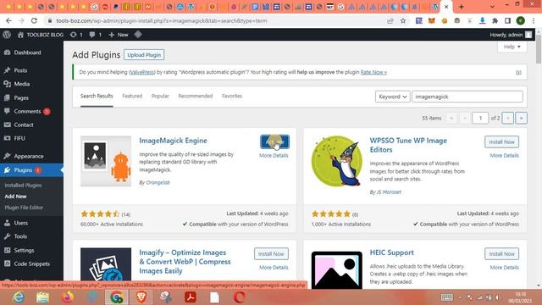The image size is (542, 305).
Task: Install the HEIC Support plugin
Action: [x=501, y=254]
